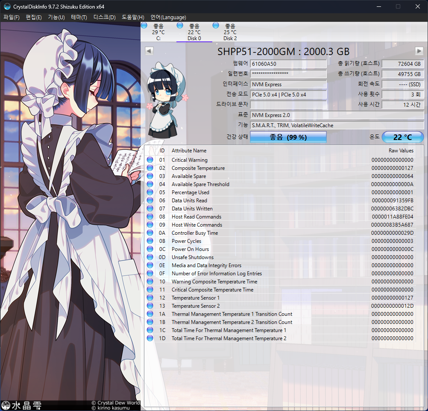The image size is (428, 411).
Task: Open the 기능(U) menu
Action: pyautogui.click(x=56, y=17)
